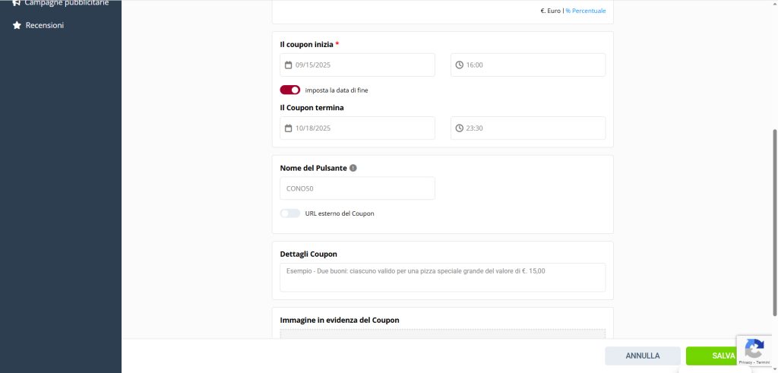Enable the URL esterno del Coupon toggle
Screen dimensions: 778x373
point(290,213)
